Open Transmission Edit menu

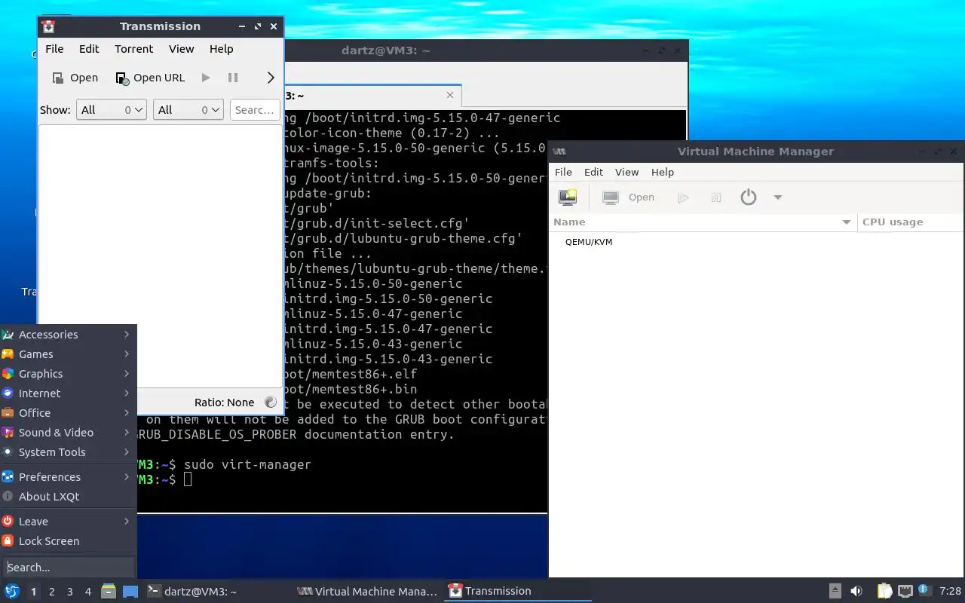pyautogui.click(x=89, y=49)
